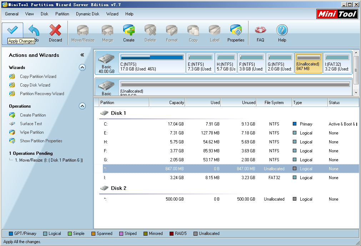Screen dimensions: 361x246
Task: Launch Copy Partition Wizard link
Action: (38, 77)
